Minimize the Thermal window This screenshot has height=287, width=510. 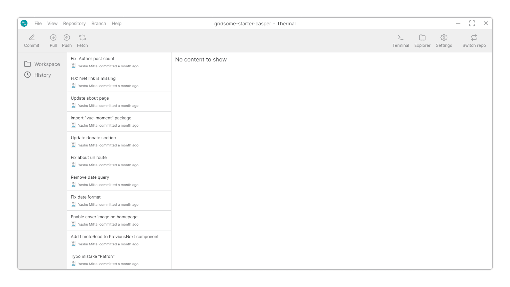[458, 23]
